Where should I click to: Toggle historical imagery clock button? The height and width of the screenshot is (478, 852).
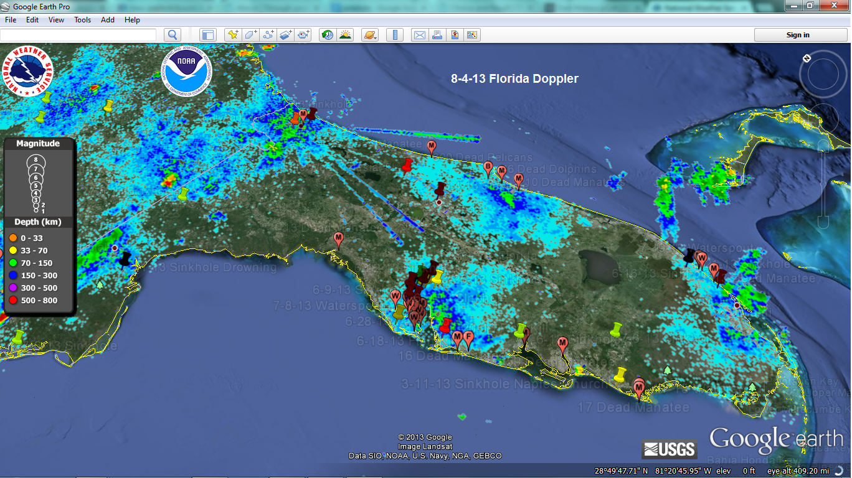327,35
